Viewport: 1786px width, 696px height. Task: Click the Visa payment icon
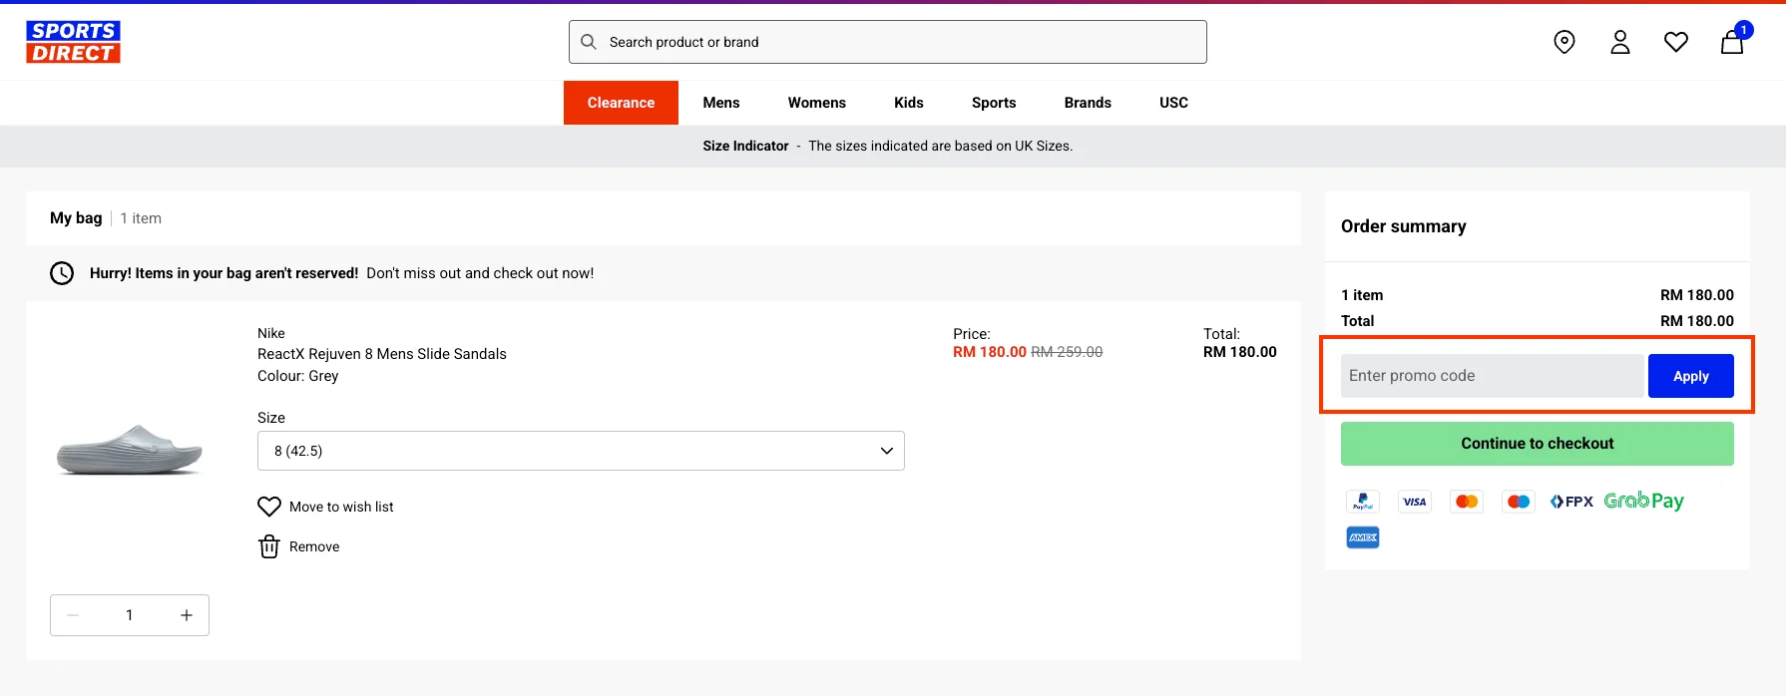tap(1415, 502)
